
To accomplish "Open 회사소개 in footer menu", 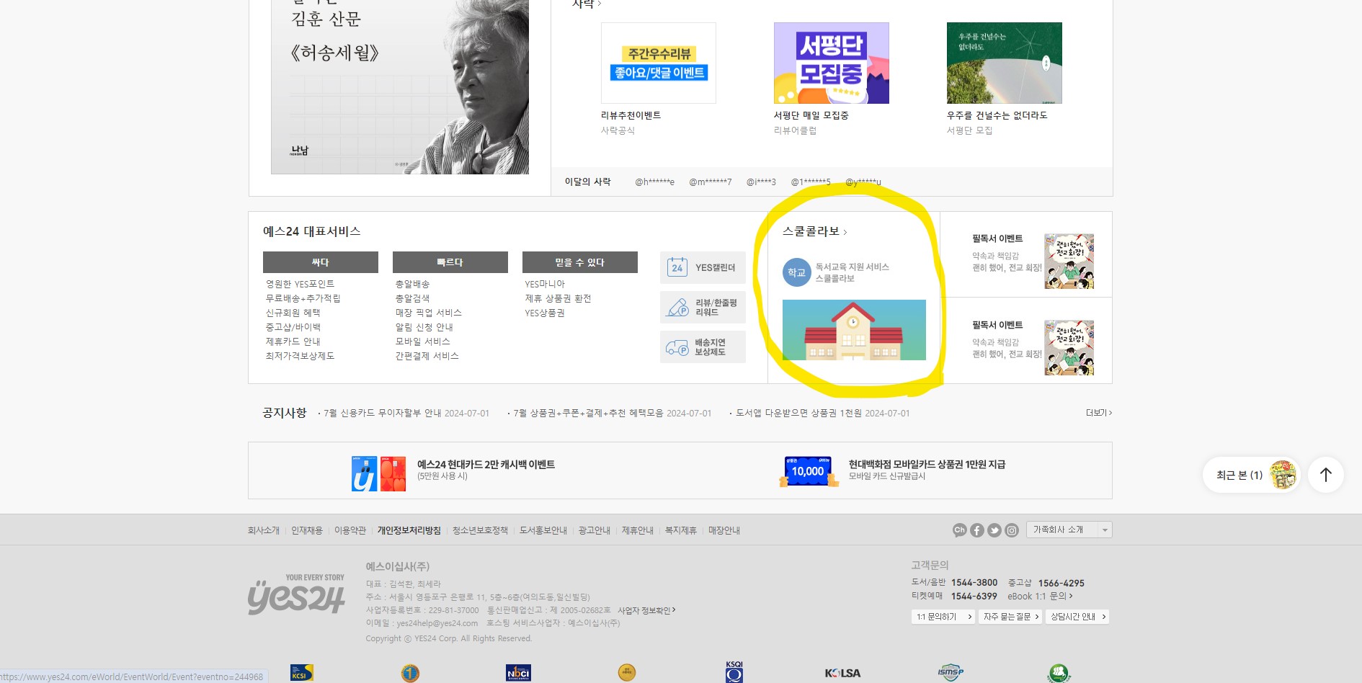I will (x=264, y=530).
